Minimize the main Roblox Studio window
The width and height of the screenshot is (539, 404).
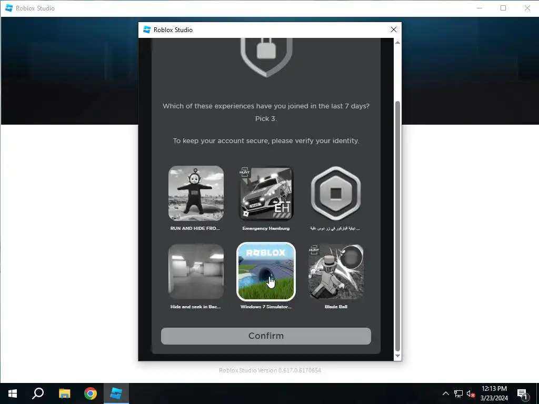click(480, 8)
